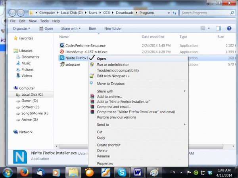Click the Dropbox tray icon
The height and width of the screenshot is (178, 238).
point(210,172)
